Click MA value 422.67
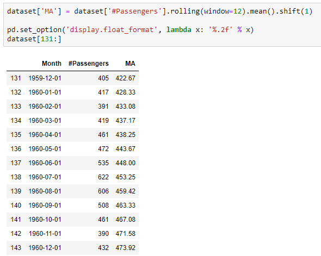The image size is (321, 256). click(x=126, y=78)
